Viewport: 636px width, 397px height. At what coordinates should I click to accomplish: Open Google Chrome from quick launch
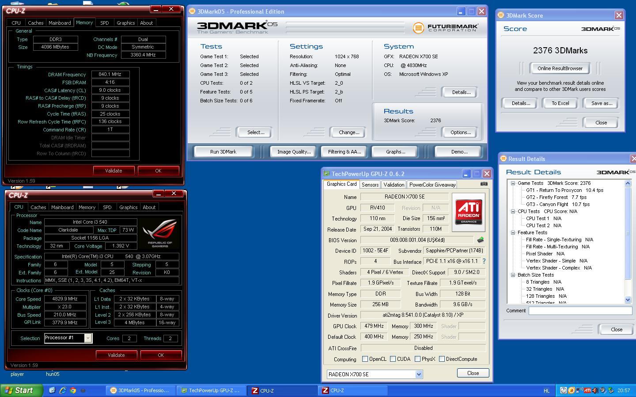(x=73, y=390)
